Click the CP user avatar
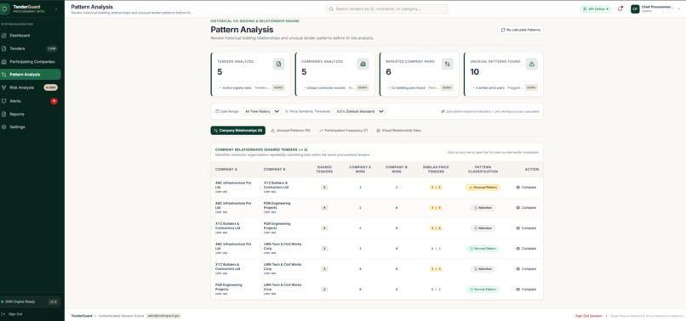 (635, 8)
